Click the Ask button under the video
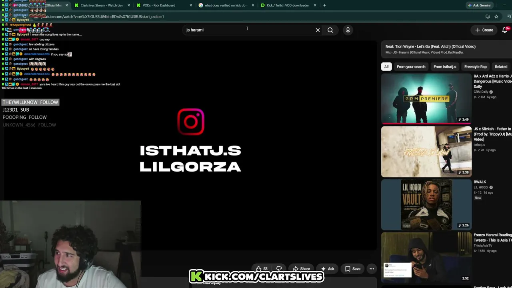 coord(328,269)
